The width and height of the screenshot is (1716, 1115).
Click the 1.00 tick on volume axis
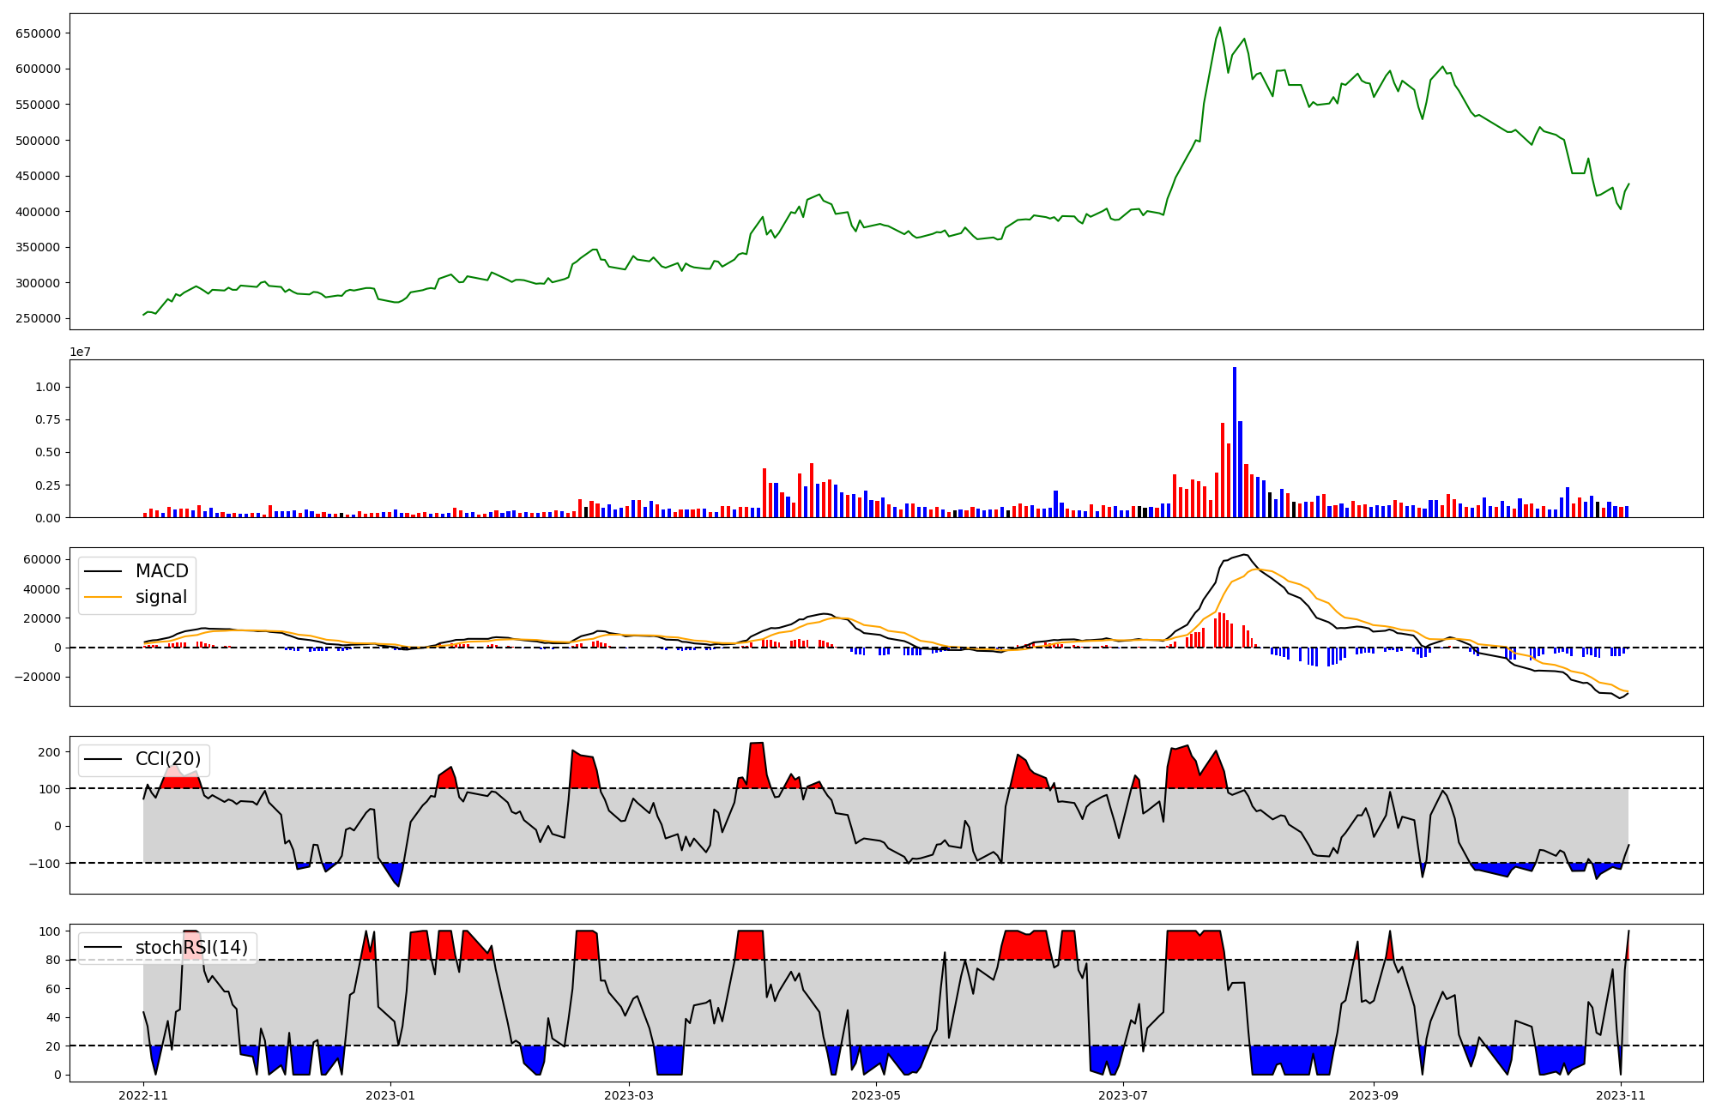[x=48, y=388]
